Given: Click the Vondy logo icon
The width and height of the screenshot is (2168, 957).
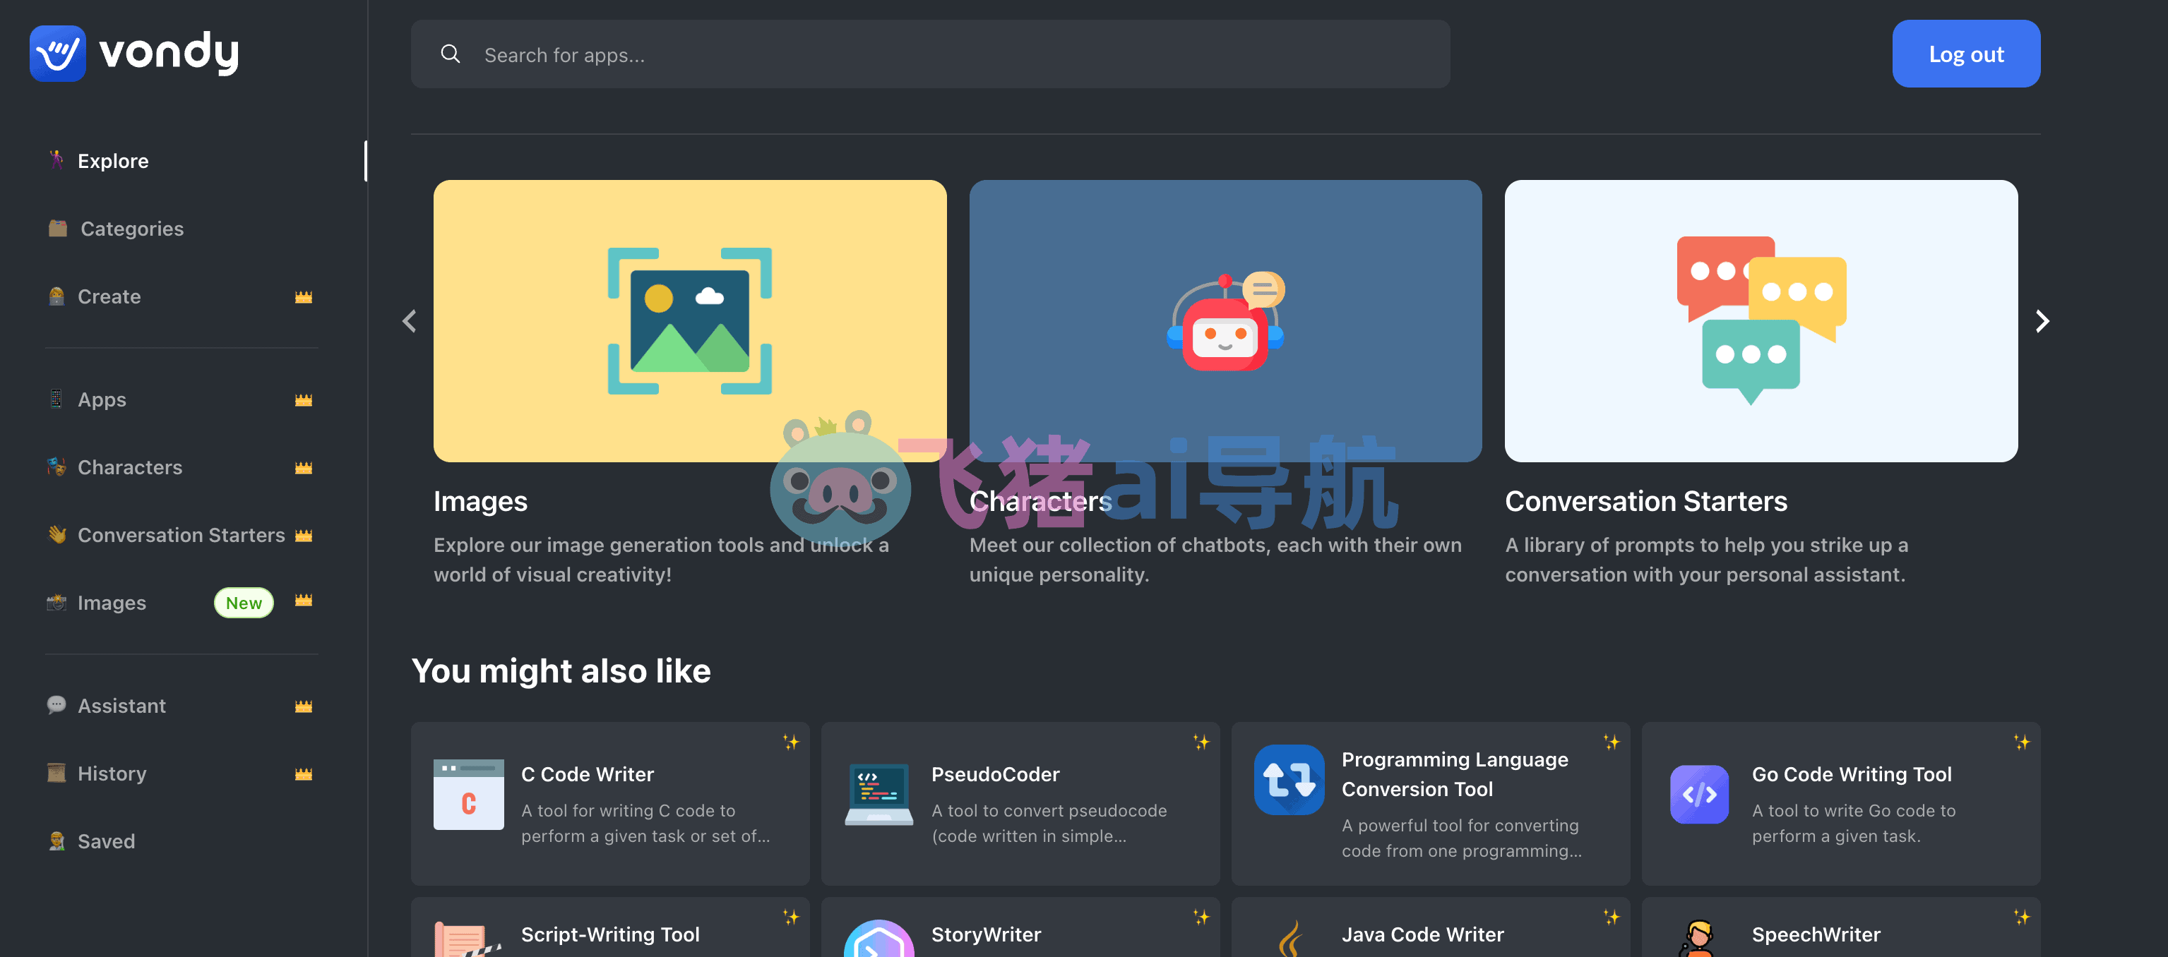Looking at the screenshot, I should point(57,53).
